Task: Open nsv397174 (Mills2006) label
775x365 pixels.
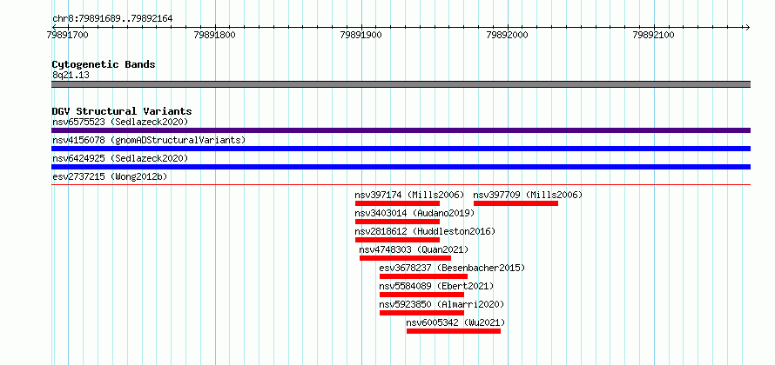Action: pyautogui.click(x=410, y=195)
